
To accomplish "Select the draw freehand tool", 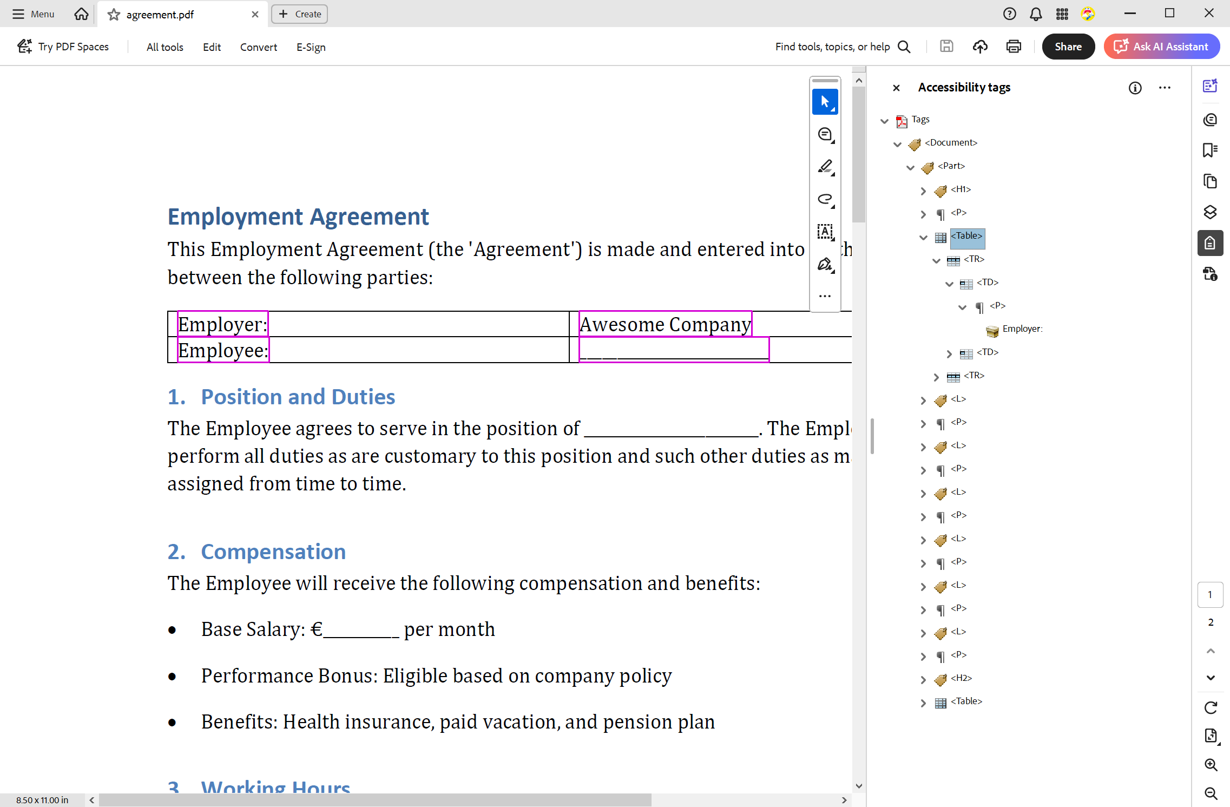I will click(824, 199).
